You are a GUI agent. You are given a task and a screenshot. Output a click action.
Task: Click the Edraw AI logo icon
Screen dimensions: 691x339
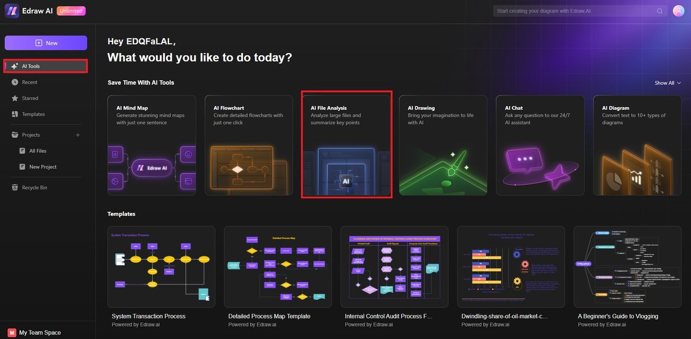[x=12, y=11]
